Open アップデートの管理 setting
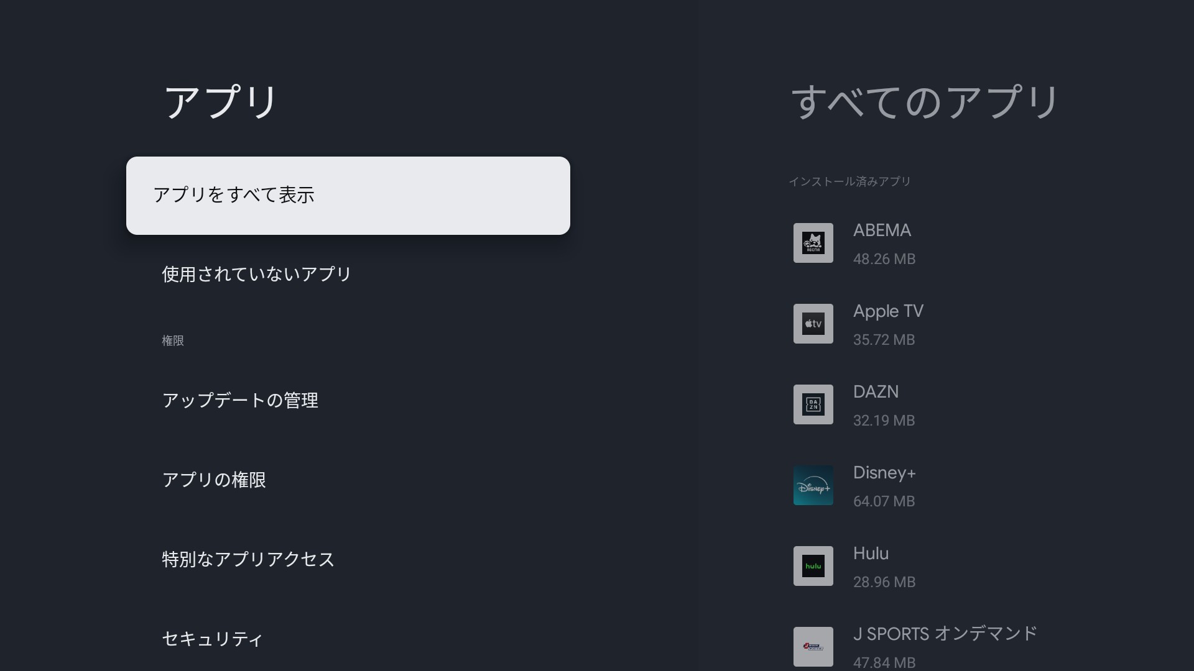This screenshot has height=671, width=1194. 240,401
